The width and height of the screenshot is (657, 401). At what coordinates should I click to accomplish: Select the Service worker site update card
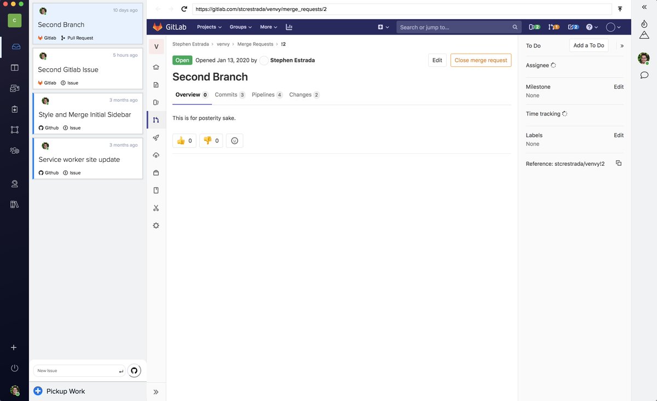88,158
